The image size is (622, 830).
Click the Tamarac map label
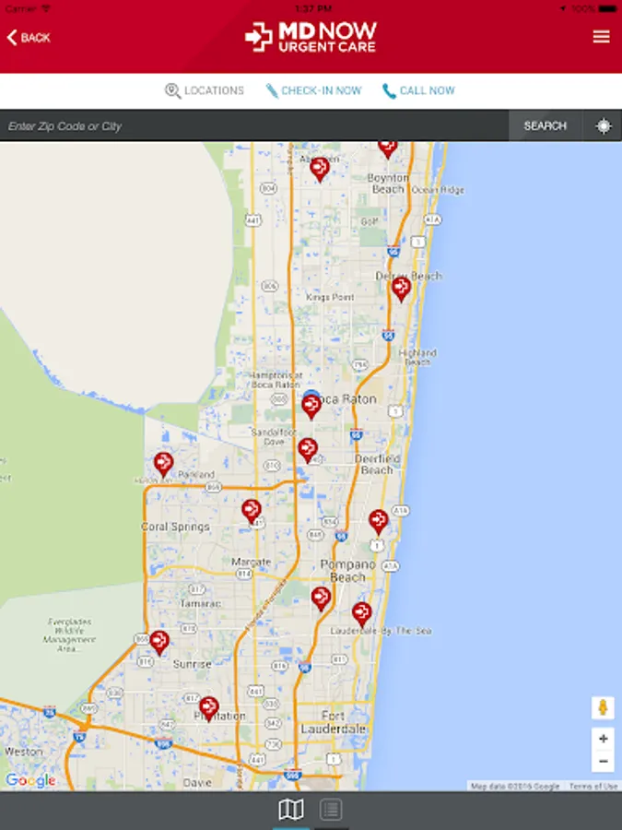(201, 603)
